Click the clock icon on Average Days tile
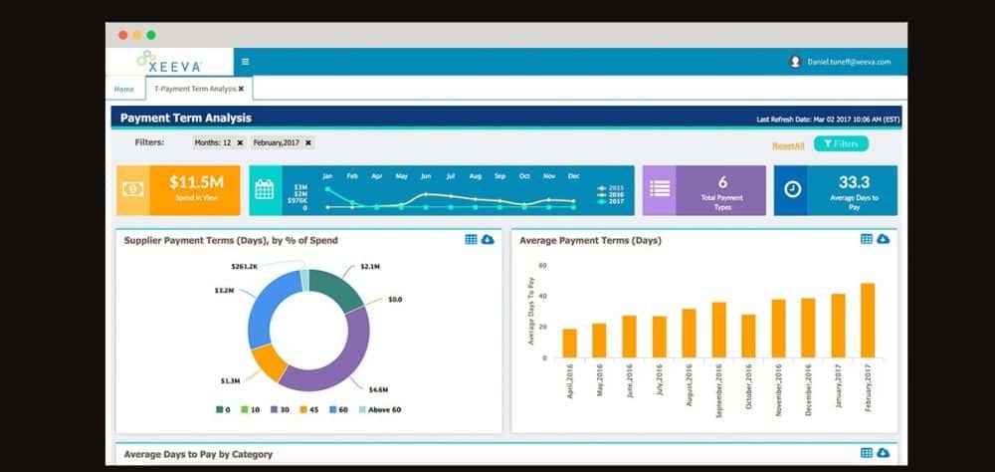 coord(793,189)
